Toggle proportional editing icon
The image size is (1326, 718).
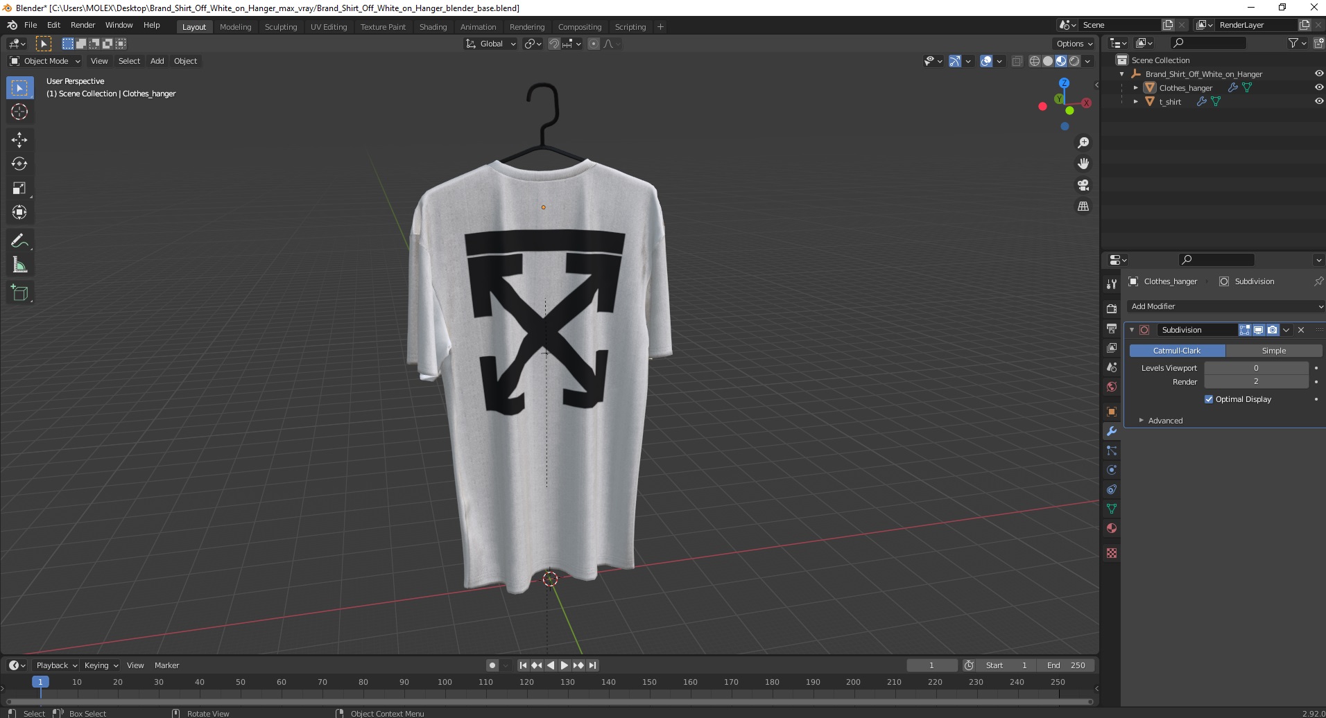[x=594, y=44]
